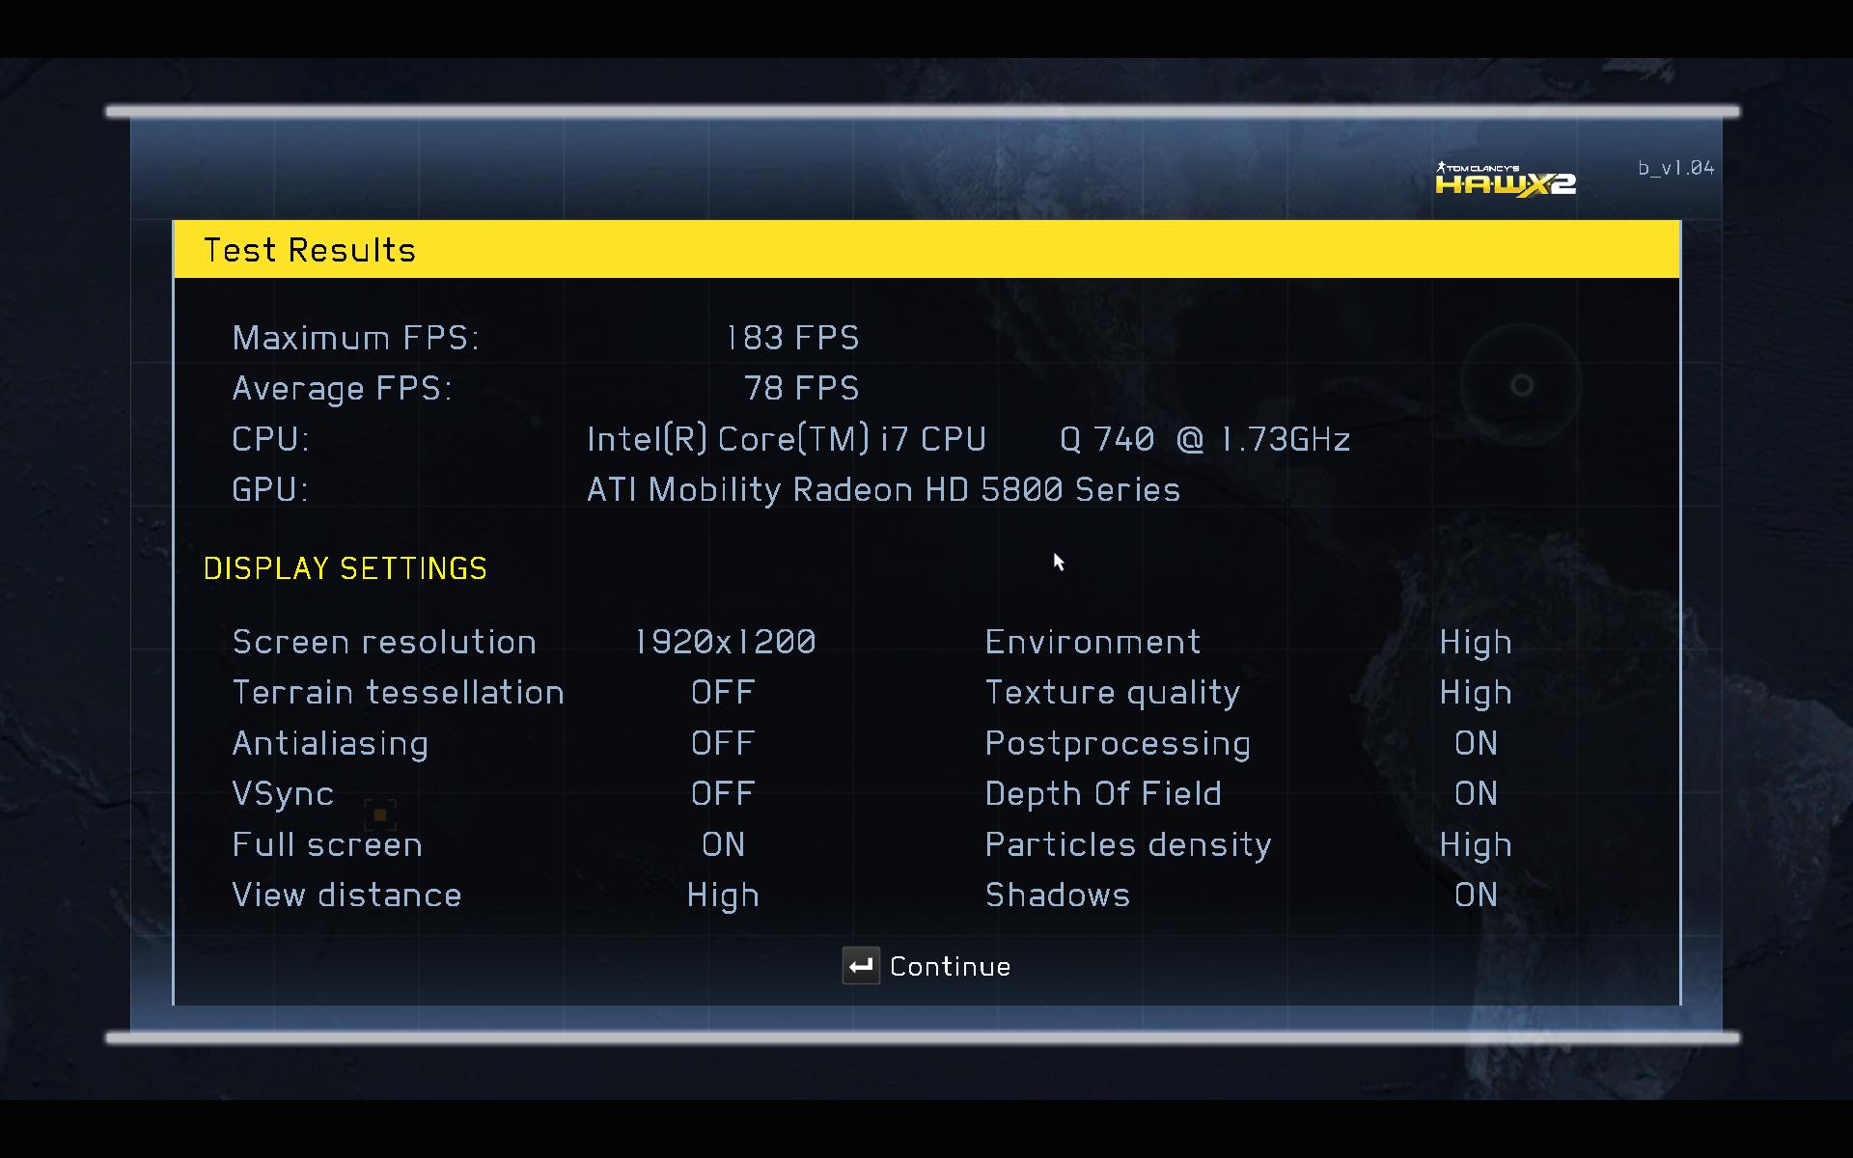The image size is (1853, 1158).
Task: Click the Full screen ON value
Action: tap(723, 844)
